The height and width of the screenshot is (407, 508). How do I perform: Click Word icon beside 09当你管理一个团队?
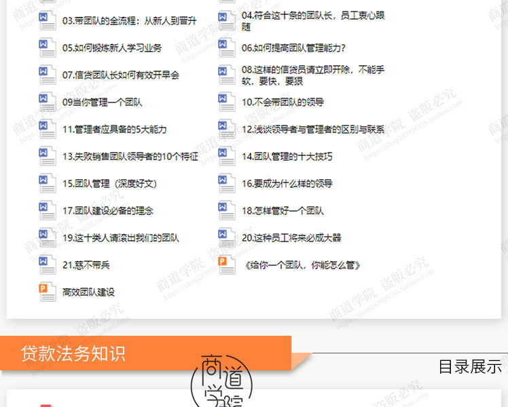(x=48, y=102)
